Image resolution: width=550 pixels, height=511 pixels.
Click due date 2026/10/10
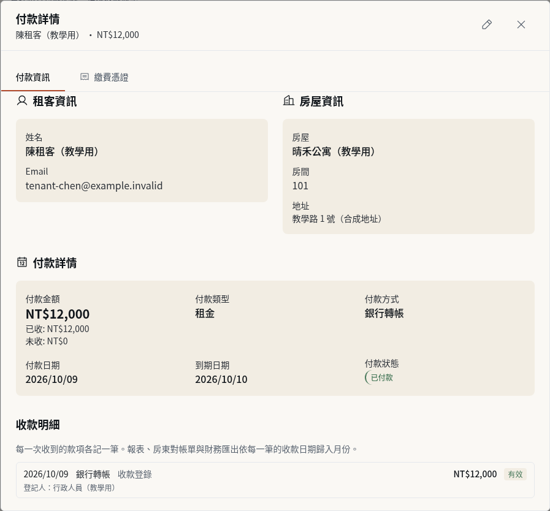click(x=221, y=379)
